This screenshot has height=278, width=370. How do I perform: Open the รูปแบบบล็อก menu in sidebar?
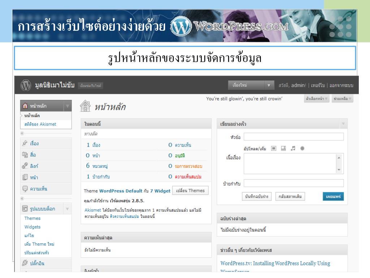pos(43,209)
